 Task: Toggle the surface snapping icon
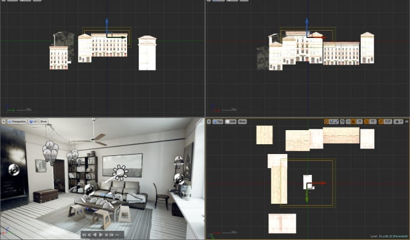click(348, 122)
